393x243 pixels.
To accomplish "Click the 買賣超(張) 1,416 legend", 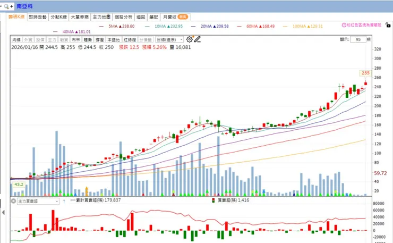I will tap(230, 200).
